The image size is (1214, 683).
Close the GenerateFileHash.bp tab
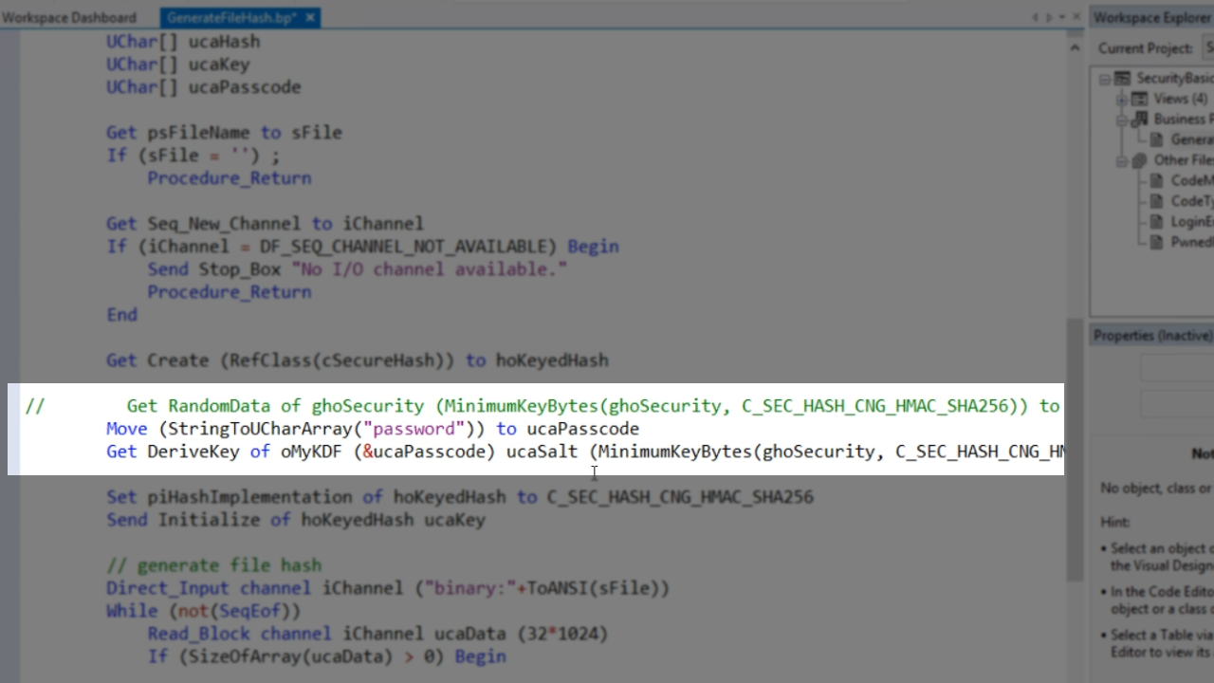(311, 17)
